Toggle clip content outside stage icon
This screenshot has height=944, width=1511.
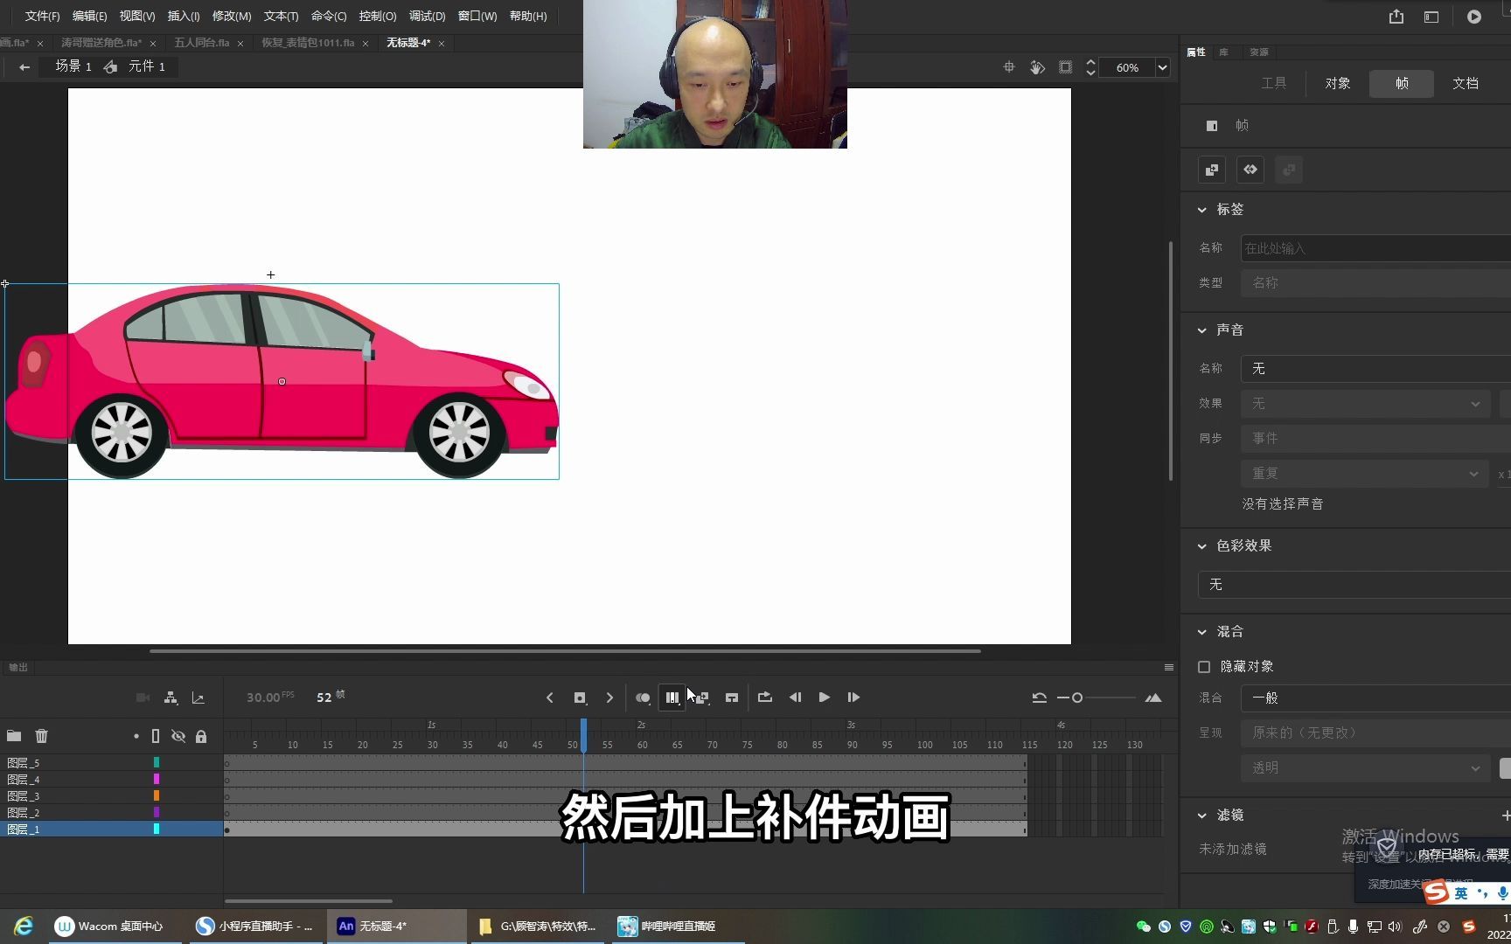point(1065,67)
